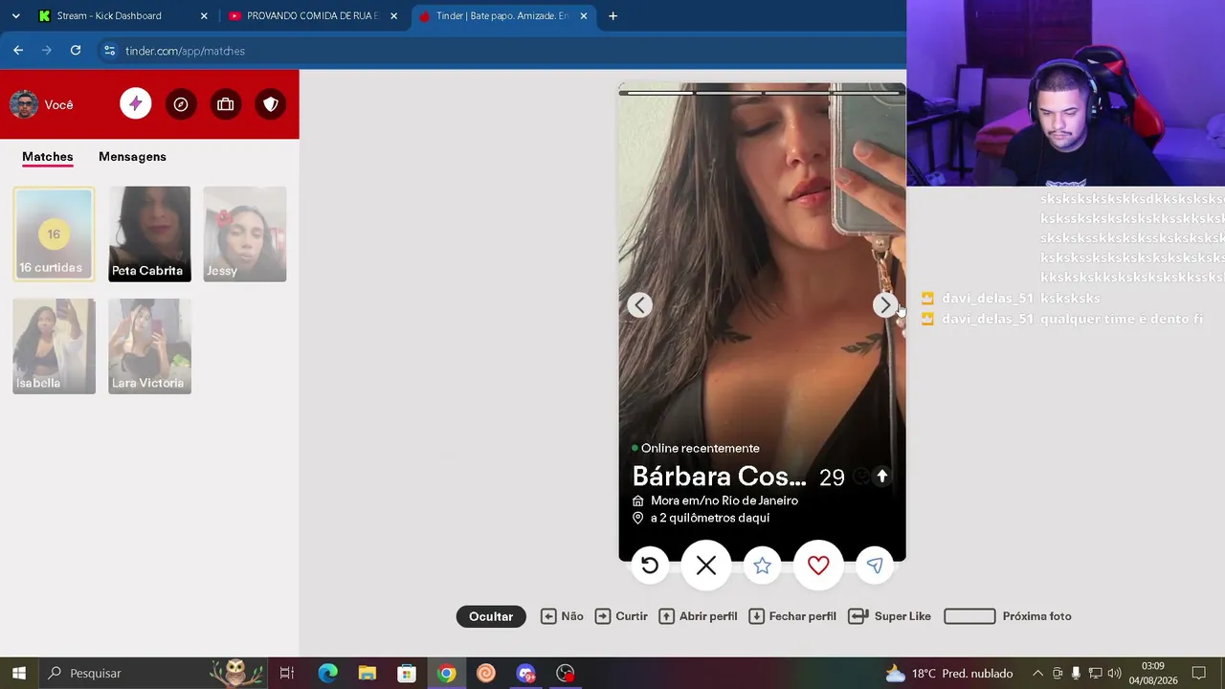Click the taskbar Pesquisar search box
Image resolution: width=1225 pixels, height=689 pixels.
153,673
